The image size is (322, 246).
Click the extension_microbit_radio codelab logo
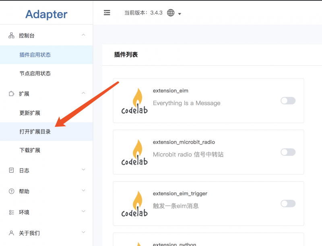(134, 152)
